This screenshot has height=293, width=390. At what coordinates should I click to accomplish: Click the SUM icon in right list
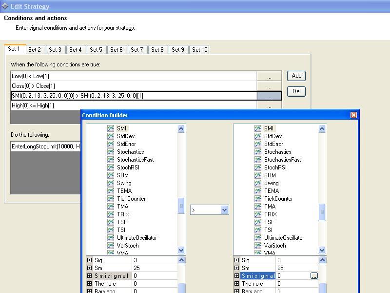pos(258,175)
